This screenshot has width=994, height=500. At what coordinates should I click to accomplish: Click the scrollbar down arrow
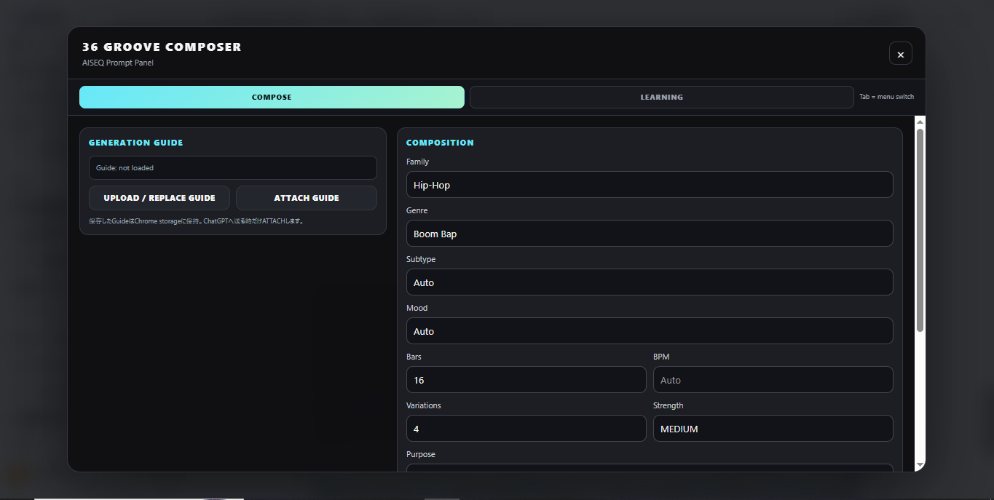point(920,464)
